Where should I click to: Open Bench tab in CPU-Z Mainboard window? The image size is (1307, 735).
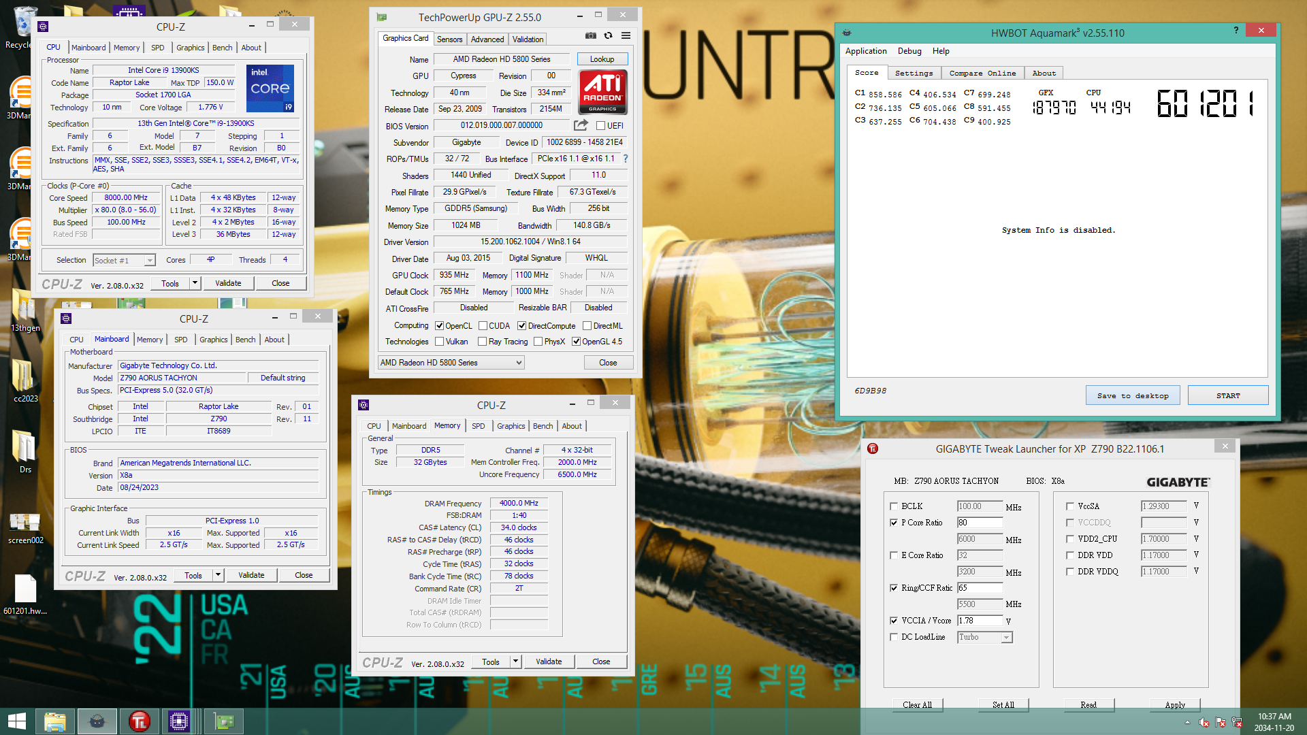[x=246, y=340]
